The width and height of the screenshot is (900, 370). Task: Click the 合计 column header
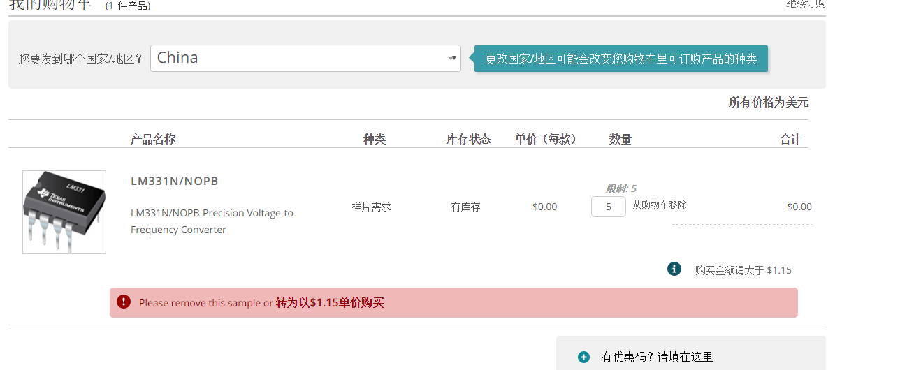790,139
